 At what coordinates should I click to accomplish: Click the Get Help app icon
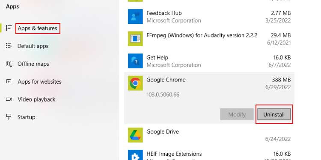click(x=135, y=61)
